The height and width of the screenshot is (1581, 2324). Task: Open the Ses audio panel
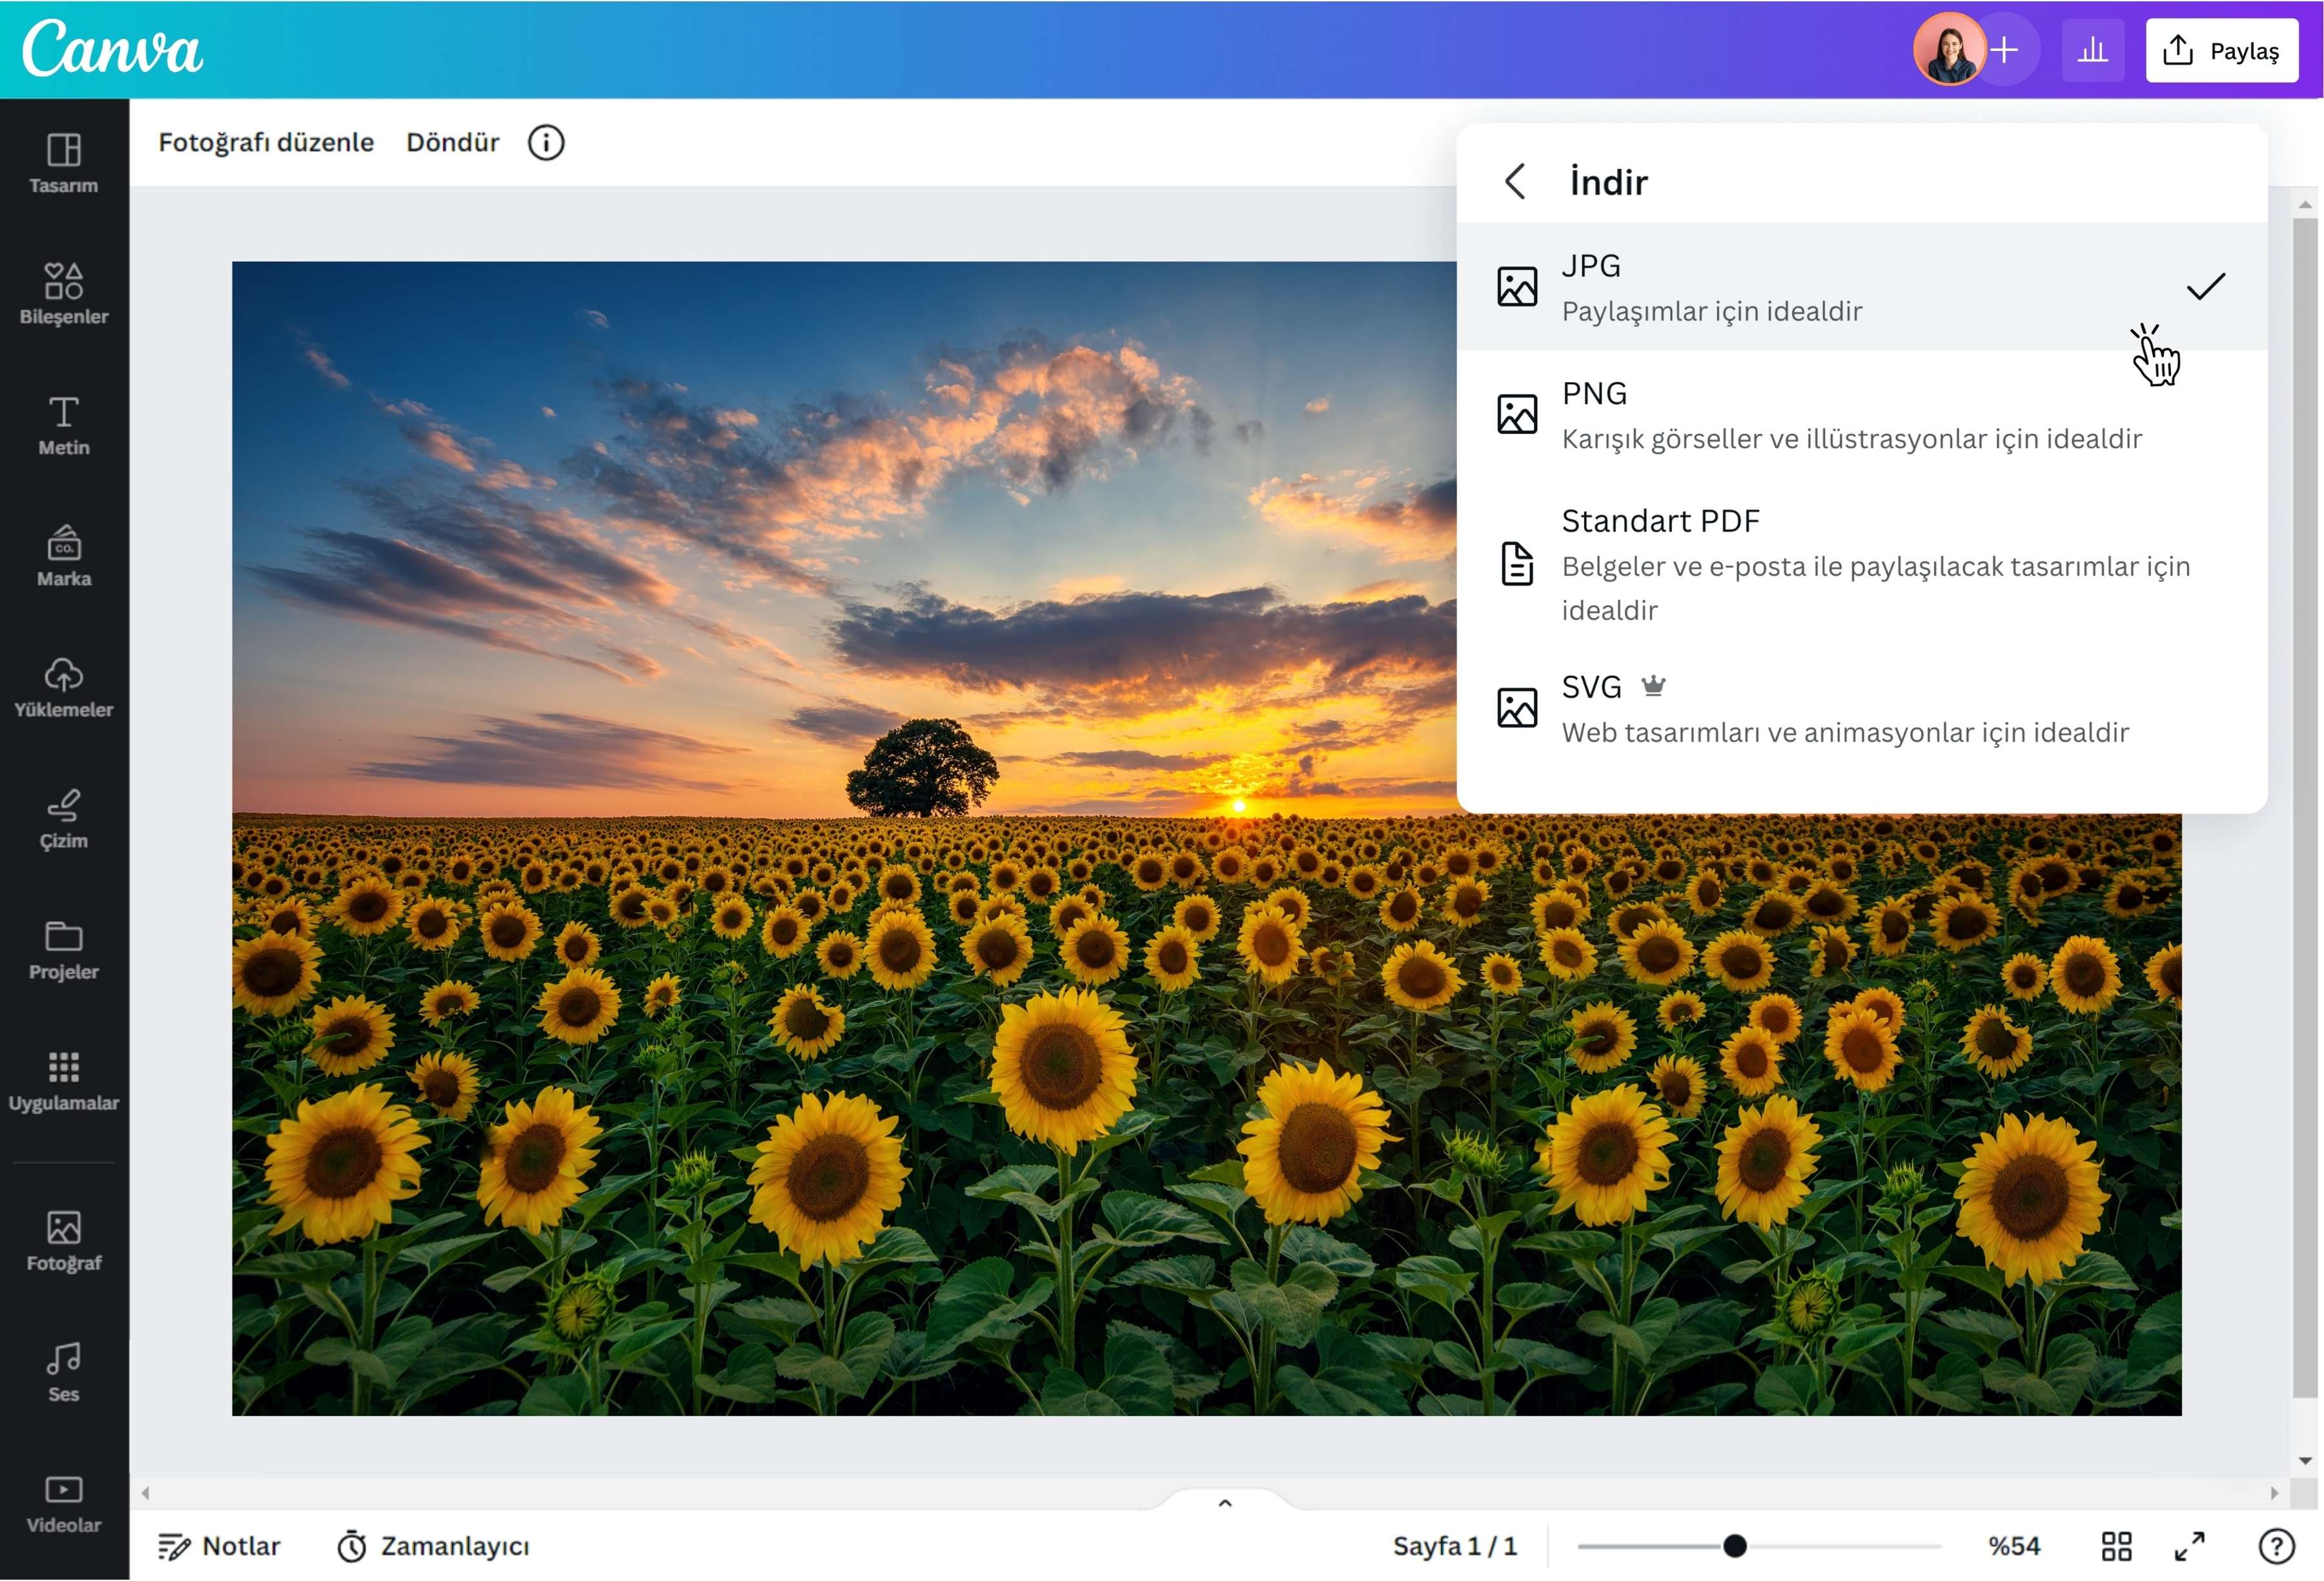[x=64, y=1372]
